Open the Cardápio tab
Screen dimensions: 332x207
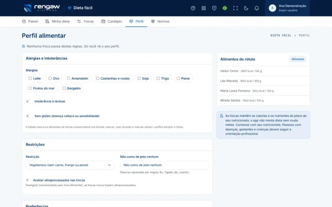coord(112,21)
